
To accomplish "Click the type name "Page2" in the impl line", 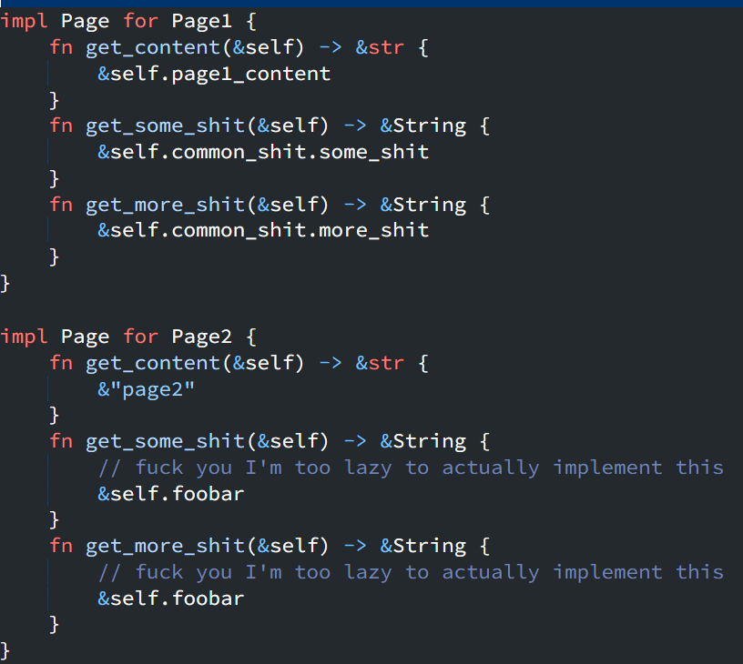I will click(201, 337).
